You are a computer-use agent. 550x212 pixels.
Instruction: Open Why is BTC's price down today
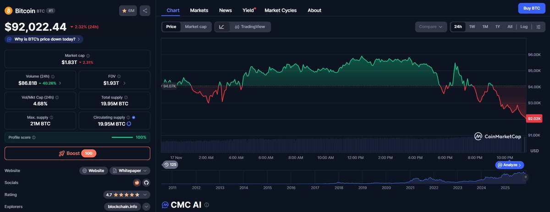44,39
